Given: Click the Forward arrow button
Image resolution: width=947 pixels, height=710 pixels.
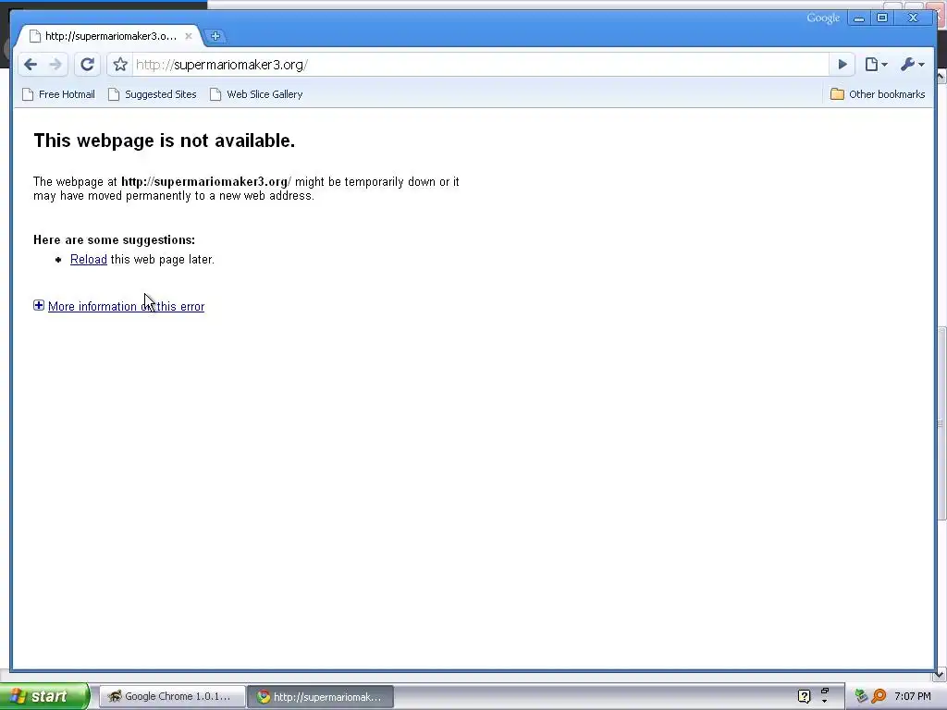Looking at the screenshot, I should [55, 65].
